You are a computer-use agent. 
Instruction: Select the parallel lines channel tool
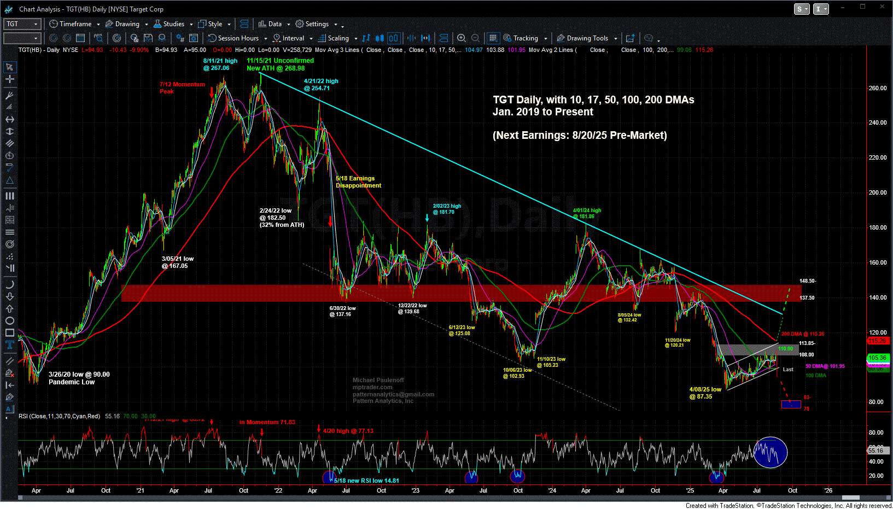(10, 143)
